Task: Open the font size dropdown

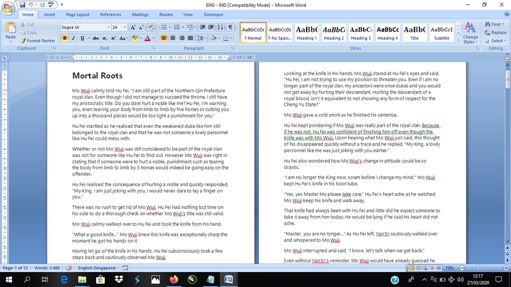Action: click(125, 27)
